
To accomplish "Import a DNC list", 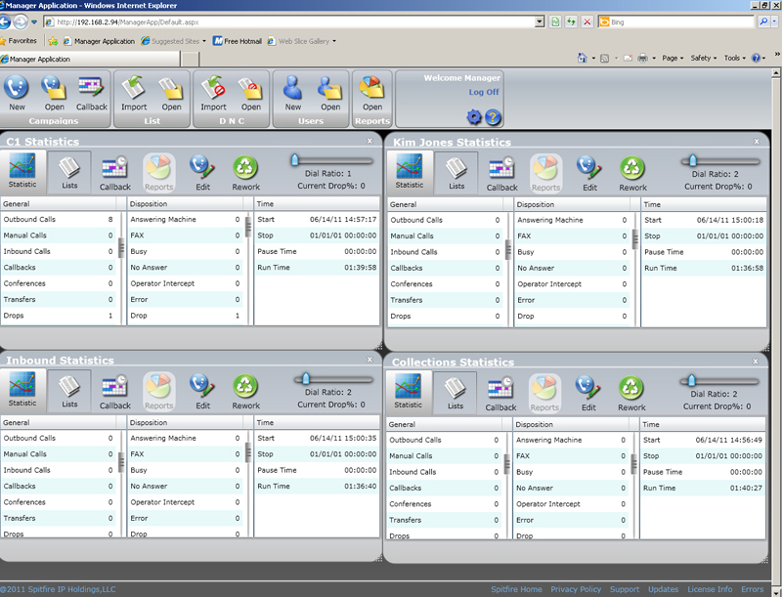I will pos(213,93).
